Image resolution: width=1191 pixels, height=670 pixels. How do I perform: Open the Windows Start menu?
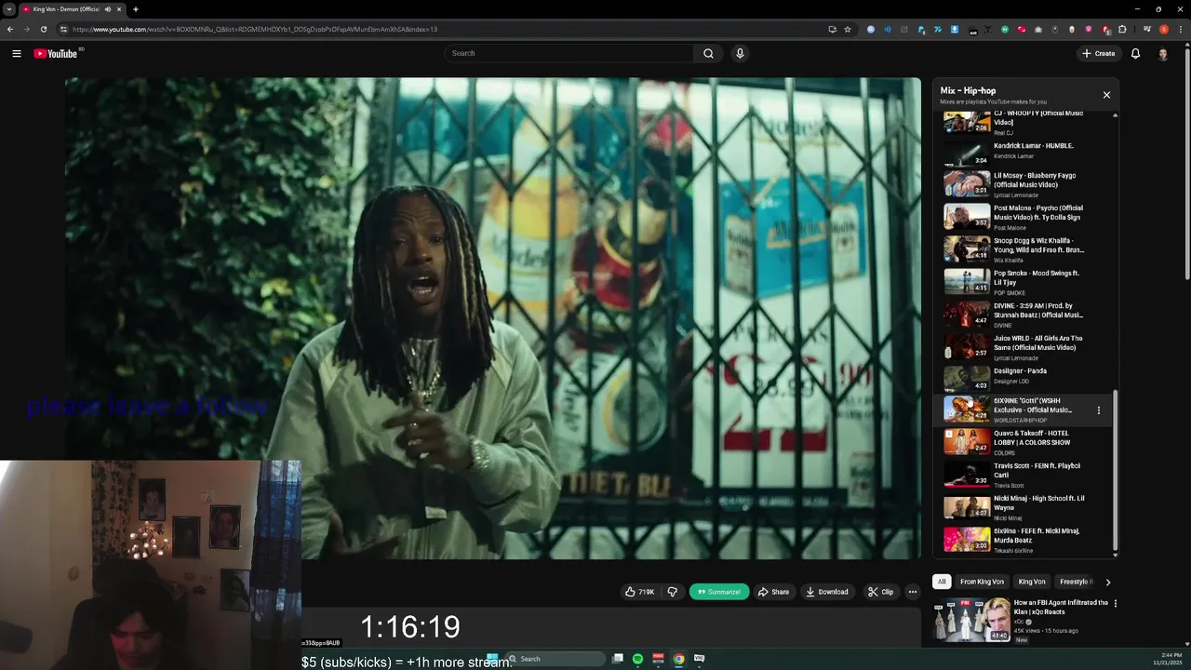[x=492, y=659]
